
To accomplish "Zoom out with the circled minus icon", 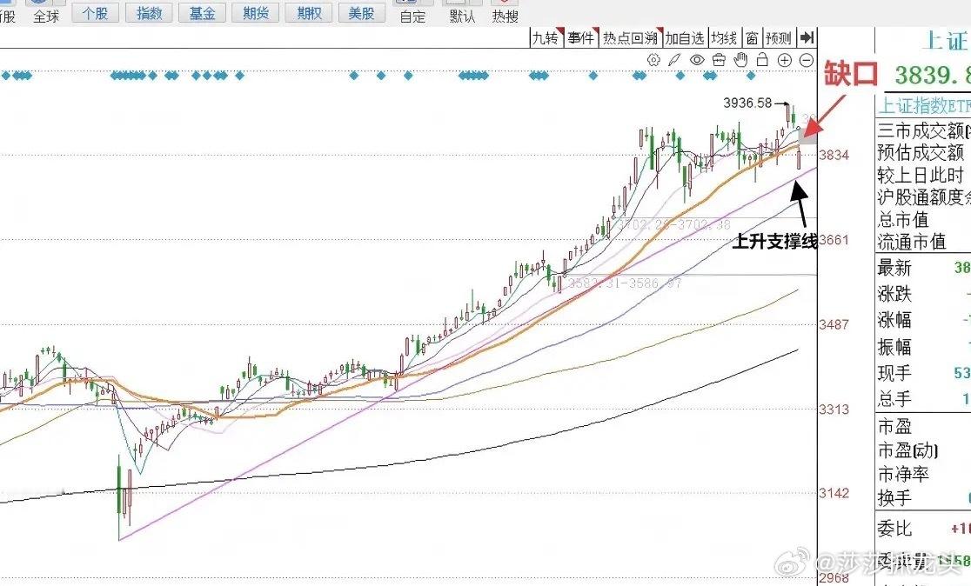I will [x=807, y=60].
